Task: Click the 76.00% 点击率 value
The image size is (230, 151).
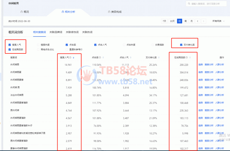Action: tap(97, 126)
